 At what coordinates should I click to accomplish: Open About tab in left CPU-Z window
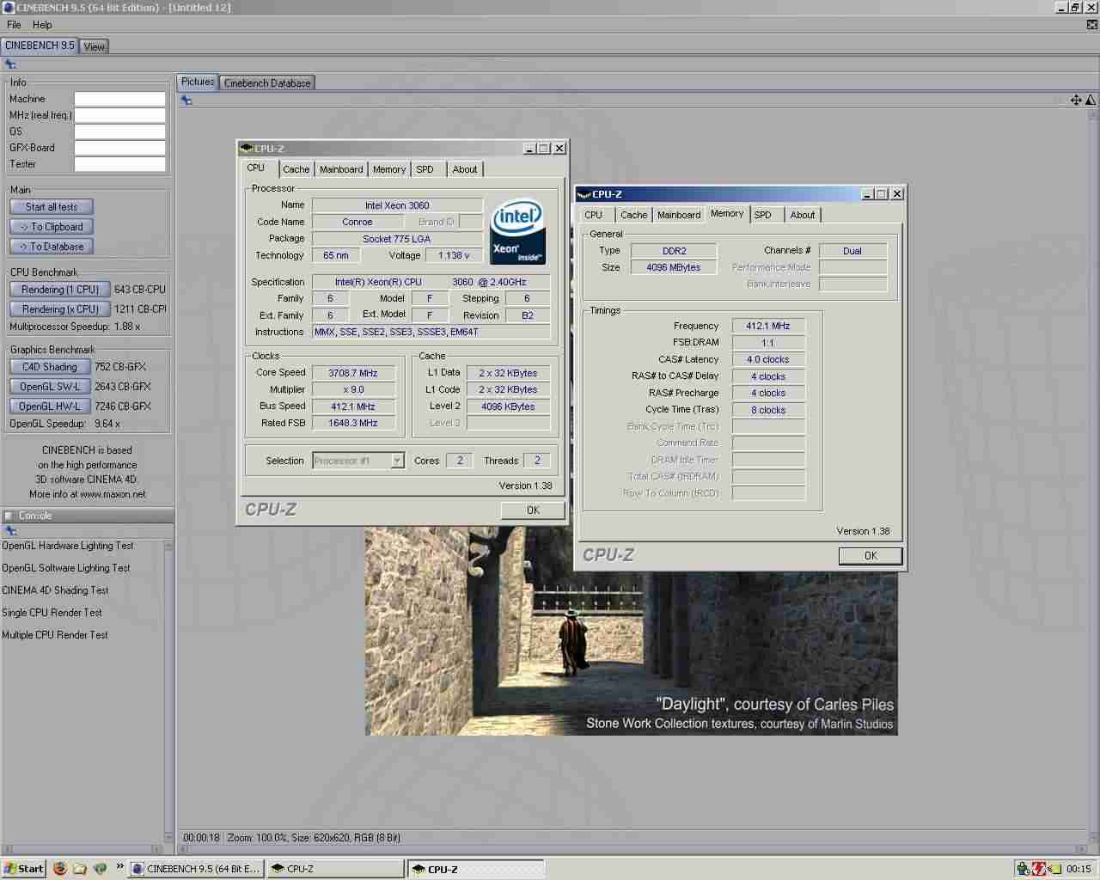pos(465,169)
